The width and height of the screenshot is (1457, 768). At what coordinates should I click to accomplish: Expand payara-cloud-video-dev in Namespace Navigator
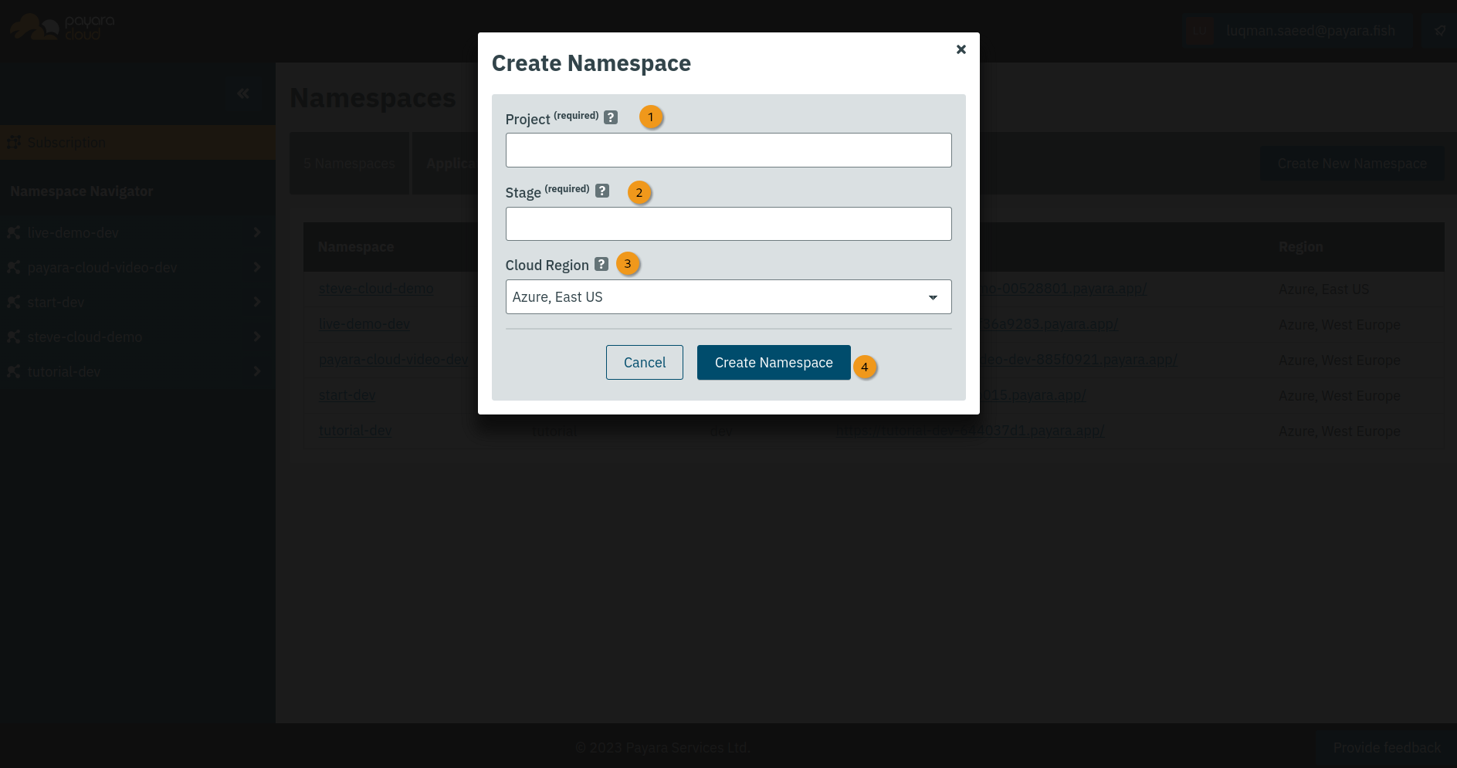(256, 267)
